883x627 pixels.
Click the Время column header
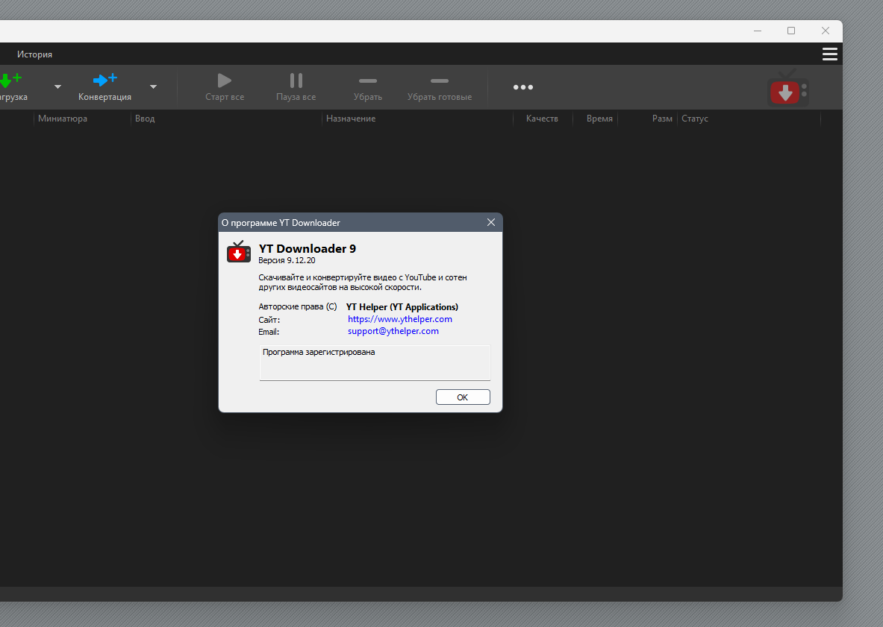pyautogui.click(x=599, y=119)
